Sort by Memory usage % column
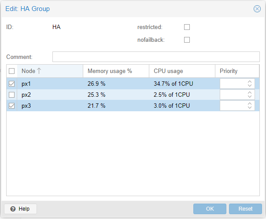 click(x=115, y=71)
